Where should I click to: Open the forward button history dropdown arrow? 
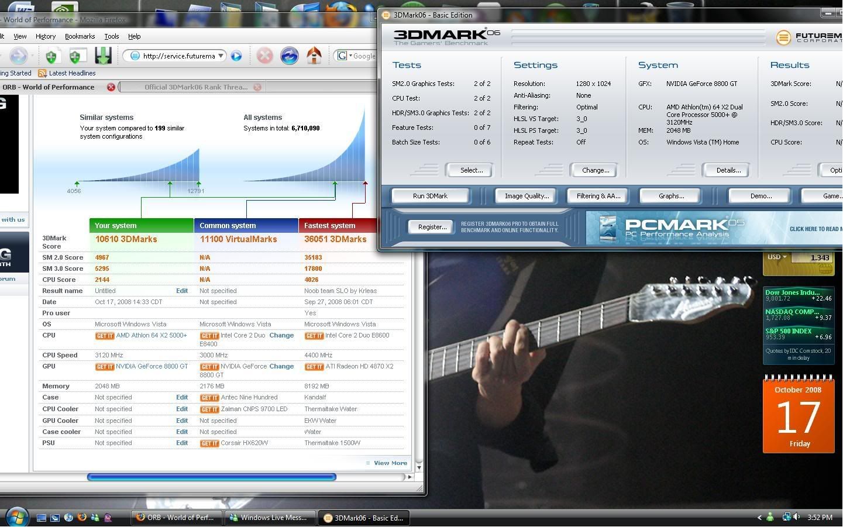click(x=32, y=56)
